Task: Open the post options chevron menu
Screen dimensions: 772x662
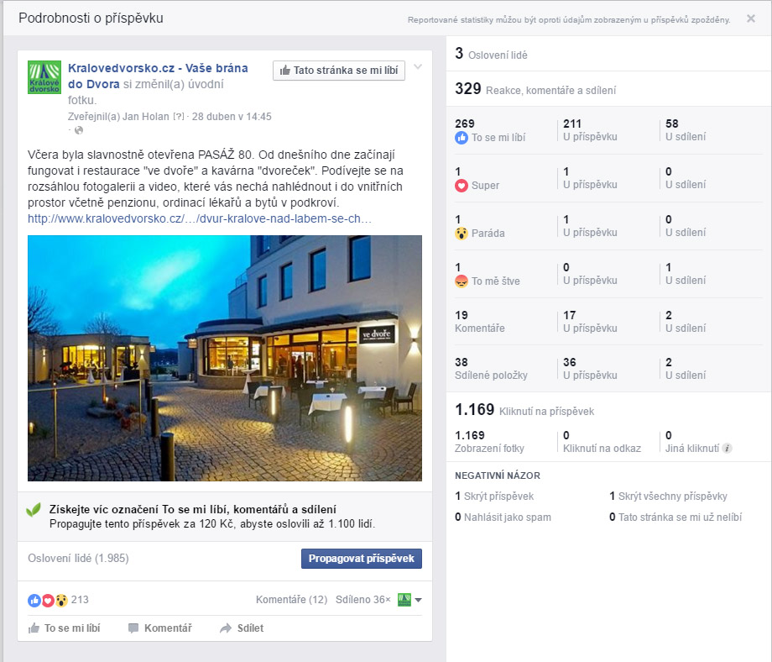Action: pyautogui.click(x=418, y=67)
